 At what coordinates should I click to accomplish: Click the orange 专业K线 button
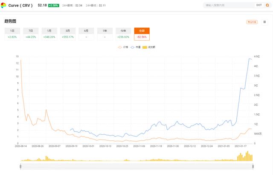pyautogui.click(x=252, y=22)
